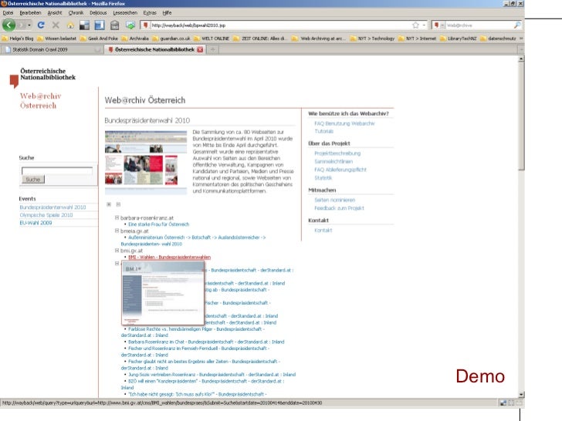
Task: Click the Stop loading X icon
Action: click(56, 25)
